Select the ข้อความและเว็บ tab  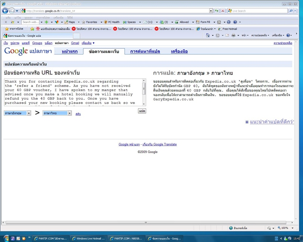(104, 51)
